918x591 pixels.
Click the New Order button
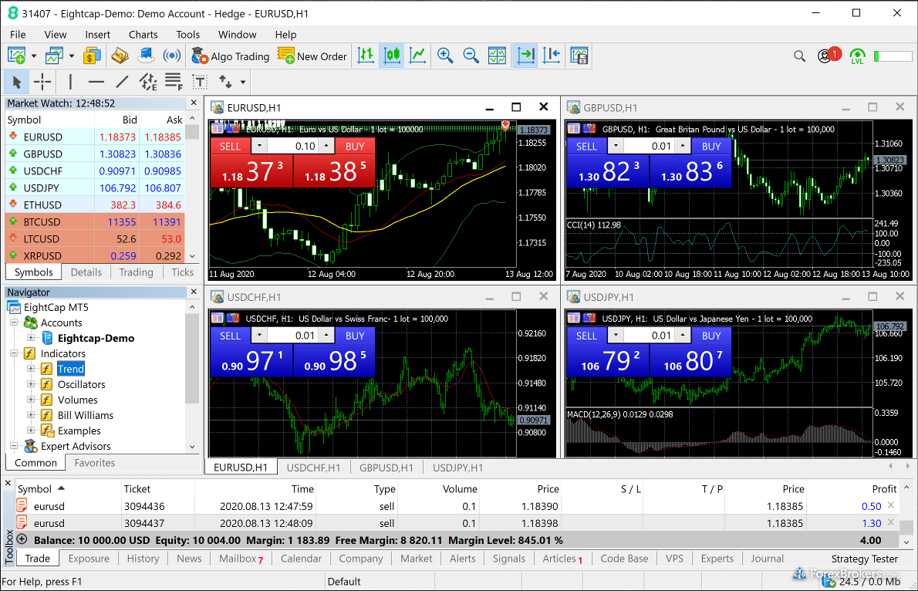click(x=312, y=56)
